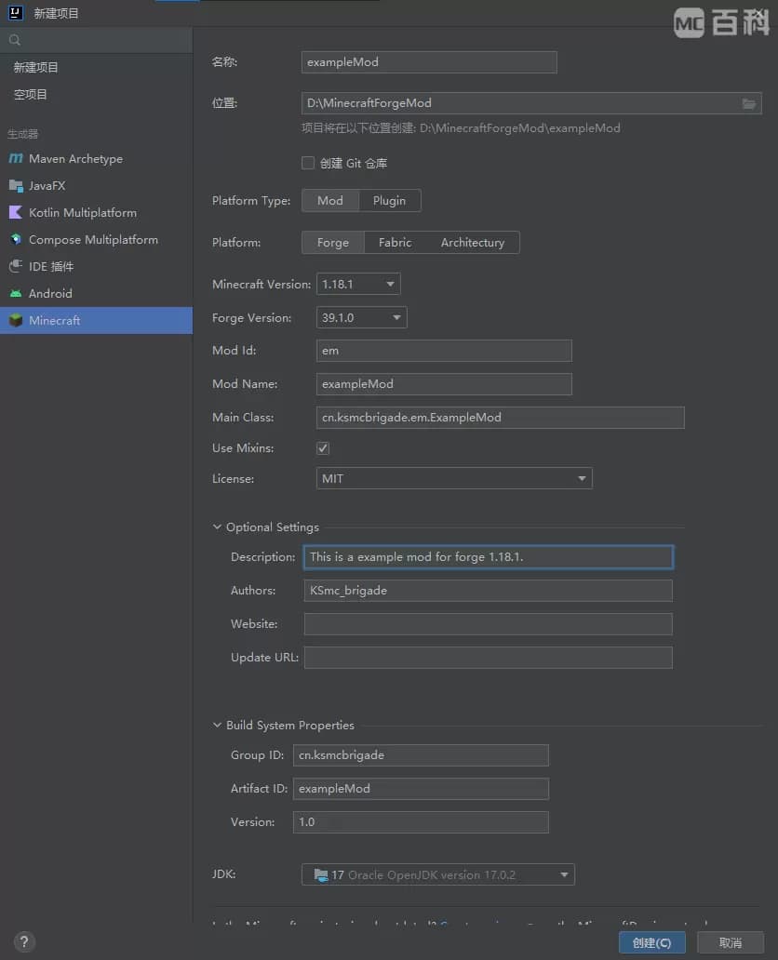Click the search magnifier icon in sidebar

coord(15,40)
